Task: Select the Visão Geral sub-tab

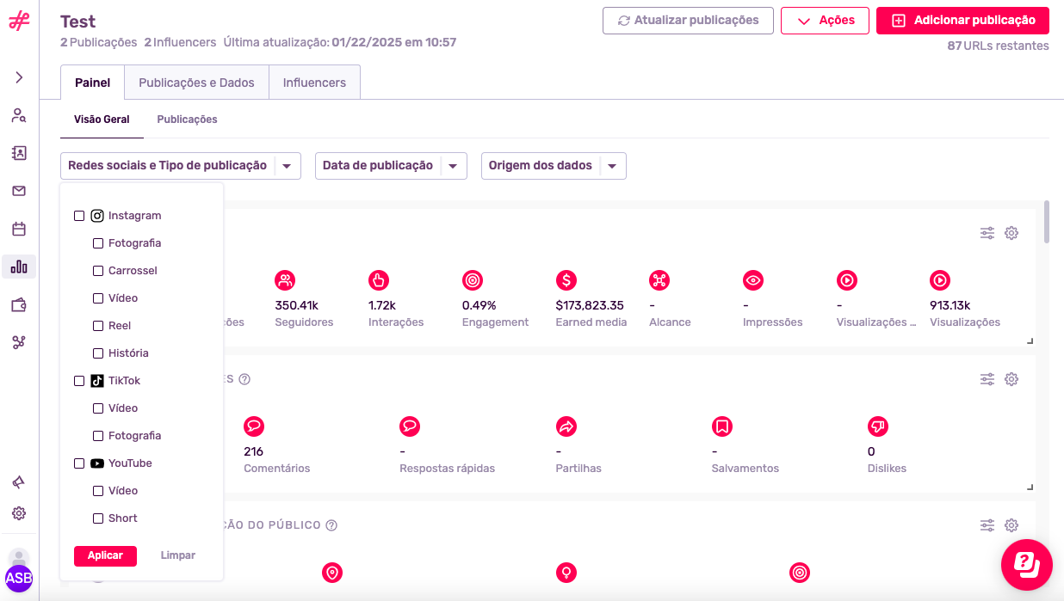Action: [102, 120]
